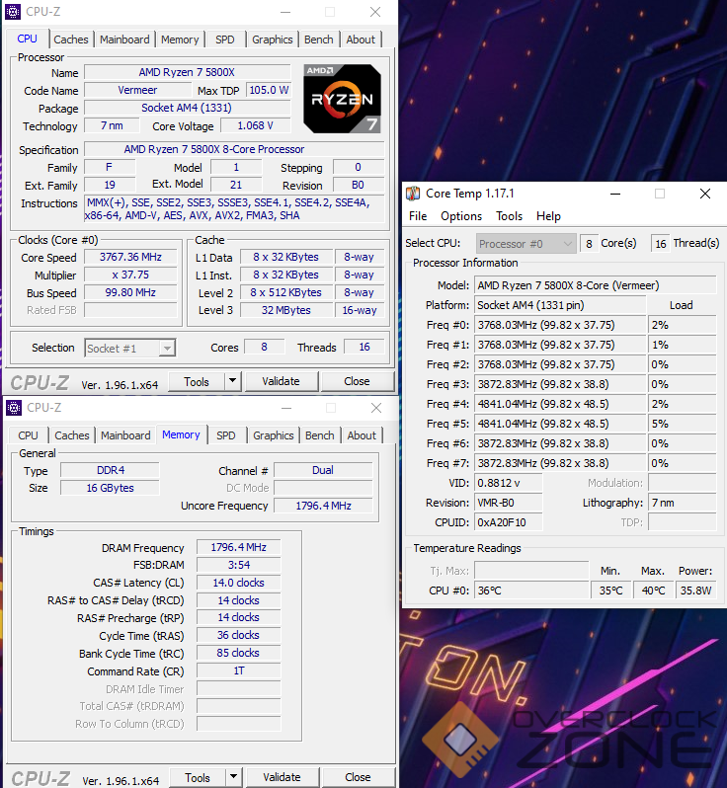Click Core Temp Model field AMD Ryzen 7 5800X
Screen dimensions: 727x788
click(x=596, y=285)
